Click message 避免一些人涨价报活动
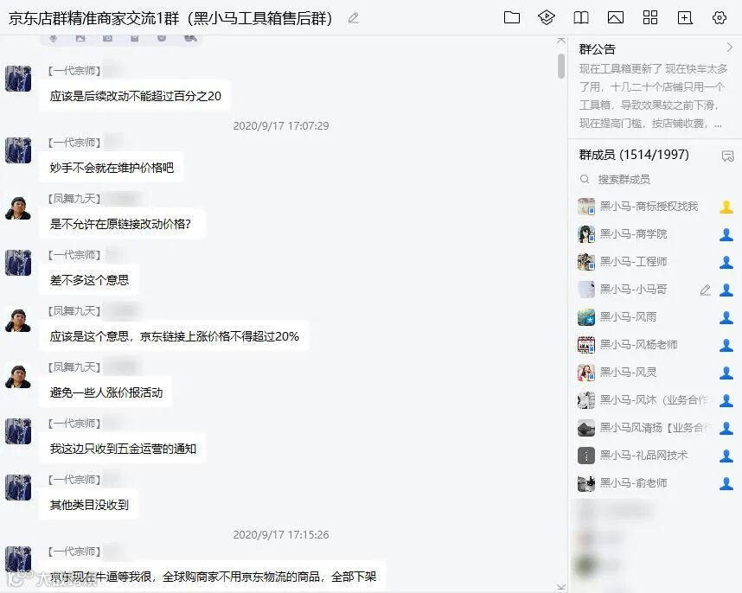This screenshot has width=742, height=593. coord(106,392)
